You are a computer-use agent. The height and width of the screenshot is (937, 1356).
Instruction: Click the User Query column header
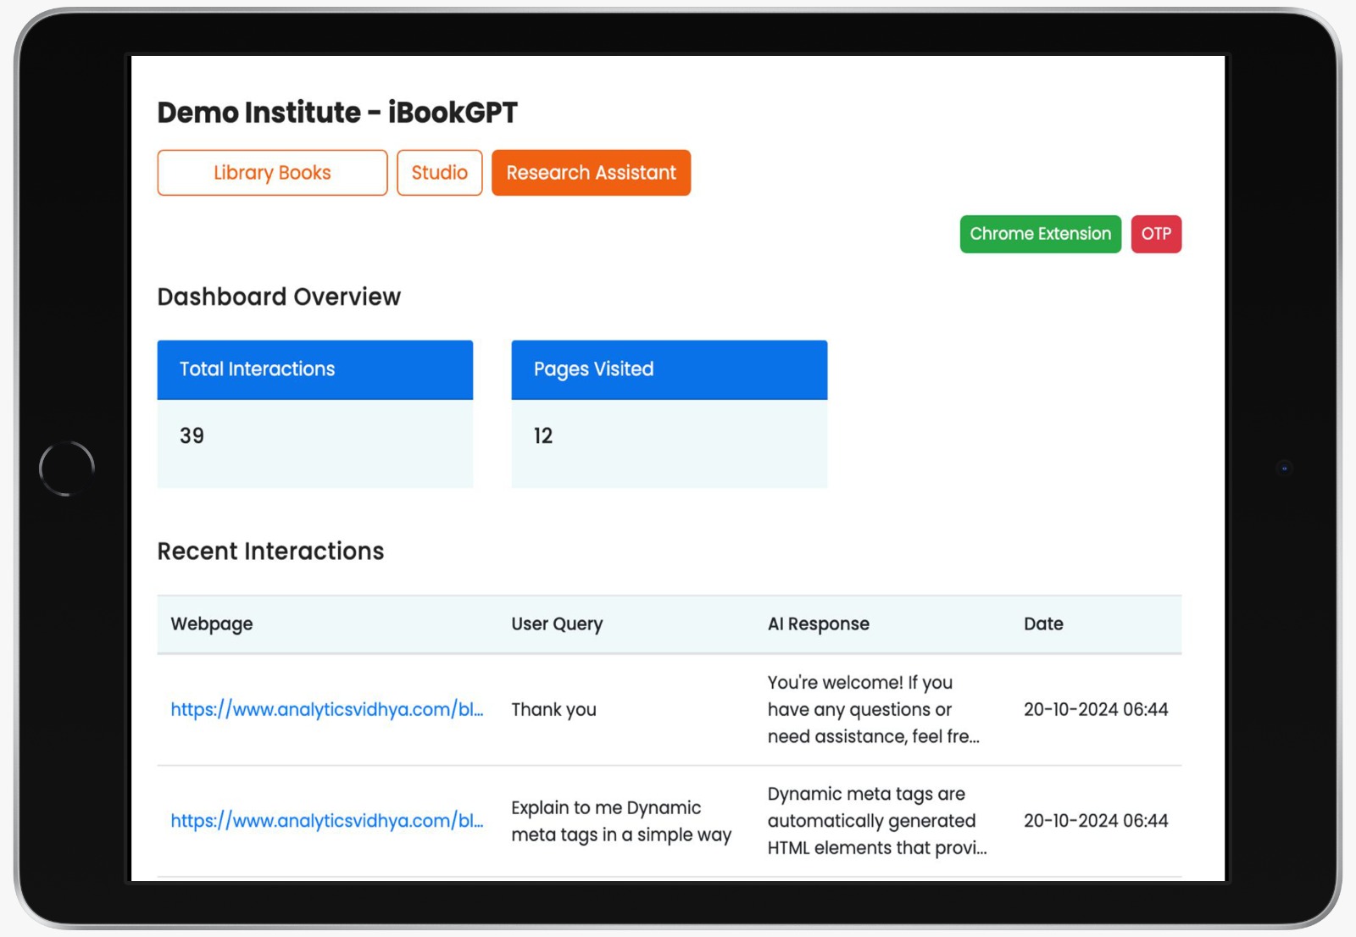557,624
